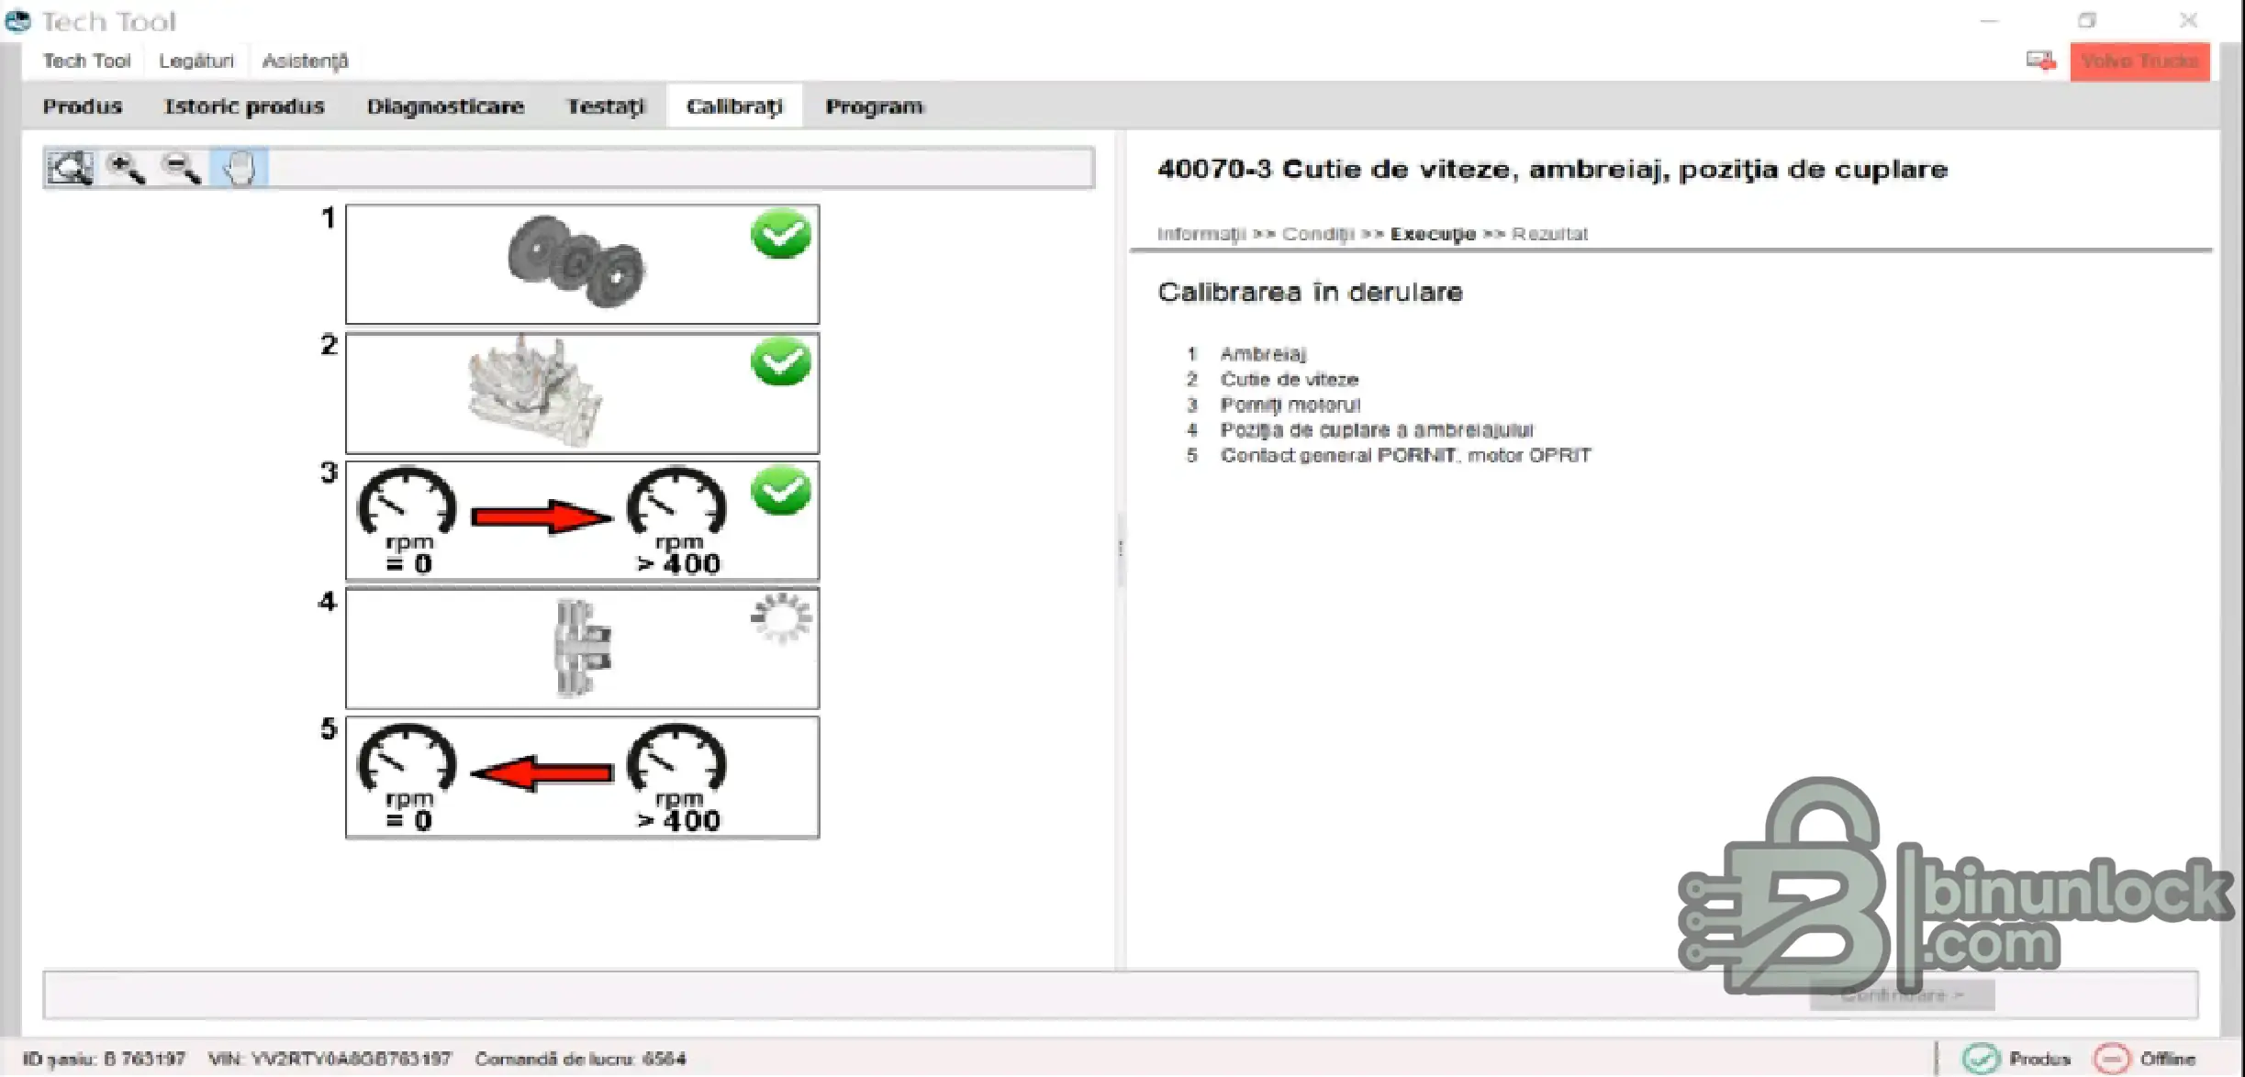2245x1077 pixels.
Task: Click the Tech Tool app logo icon
Action: [17, 20]
